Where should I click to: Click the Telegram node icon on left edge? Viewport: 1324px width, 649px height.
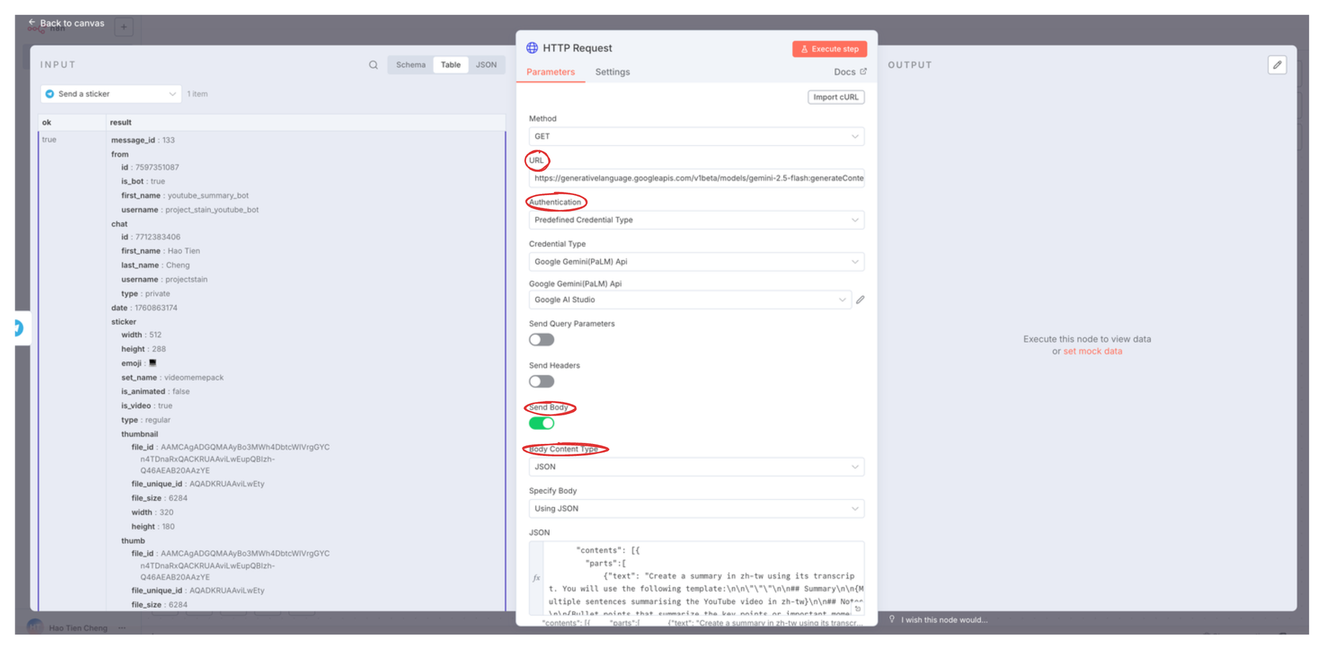pyautogui.click(x=19, y=327)
